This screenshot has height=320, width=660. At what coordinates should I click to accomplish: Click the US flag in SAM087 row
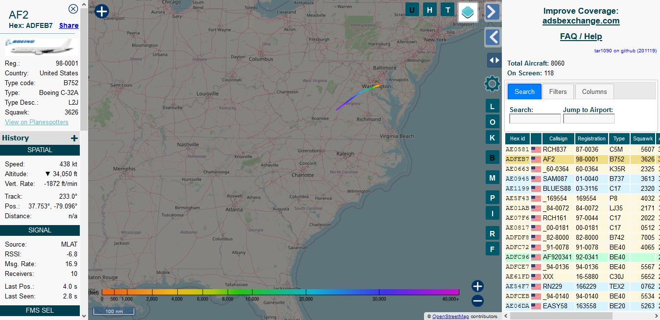[536, 179]
